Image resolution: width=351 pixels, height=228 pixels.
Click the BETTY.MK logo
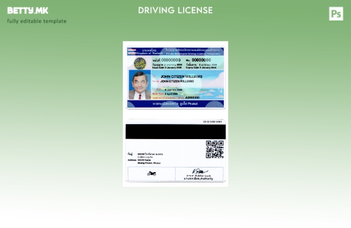coord(27,10)
